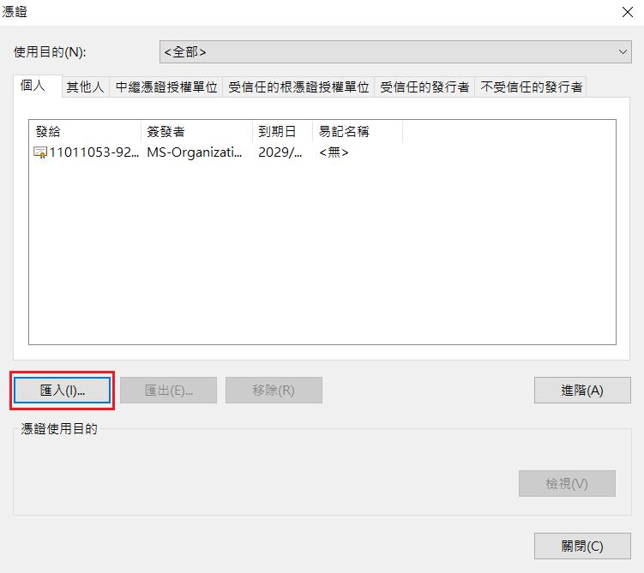644x573 pixels.
Task: Click the 移除(R) button
Action: pos(274,391)
